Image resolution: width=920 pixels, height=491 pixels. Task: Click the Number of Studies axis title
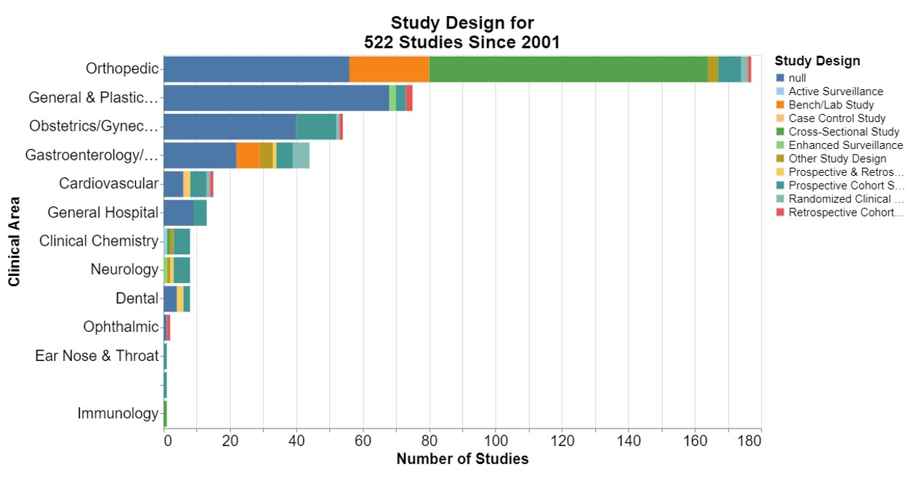point(462,459)
